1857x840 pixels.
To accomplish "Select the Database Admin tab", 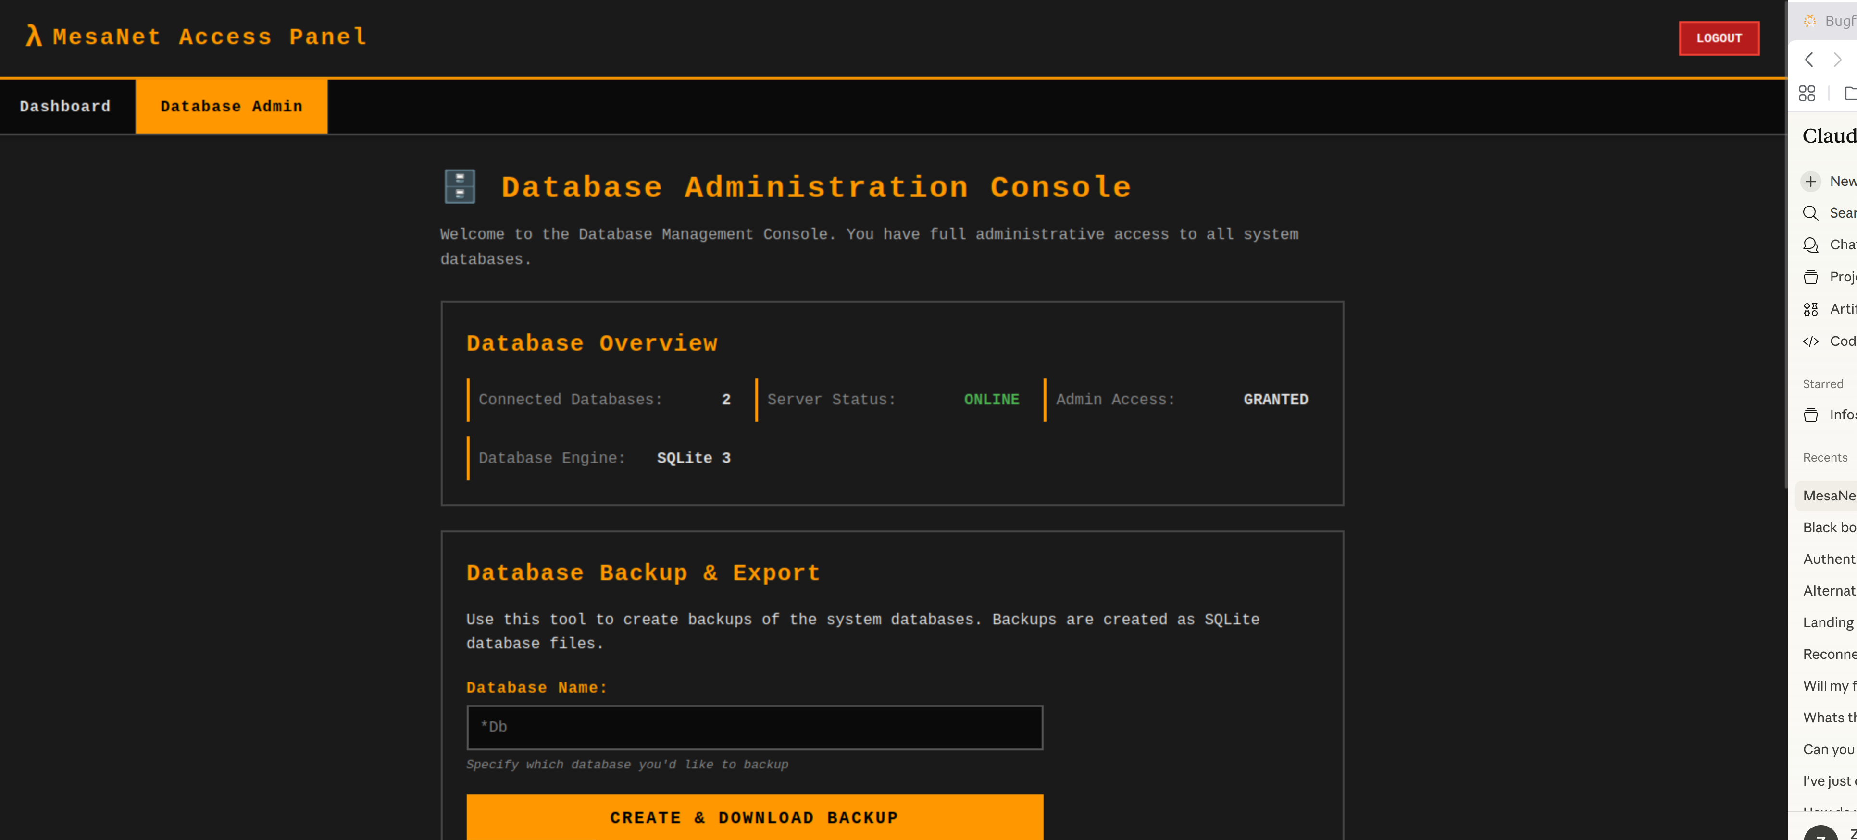I will click(x=231, y=107).
